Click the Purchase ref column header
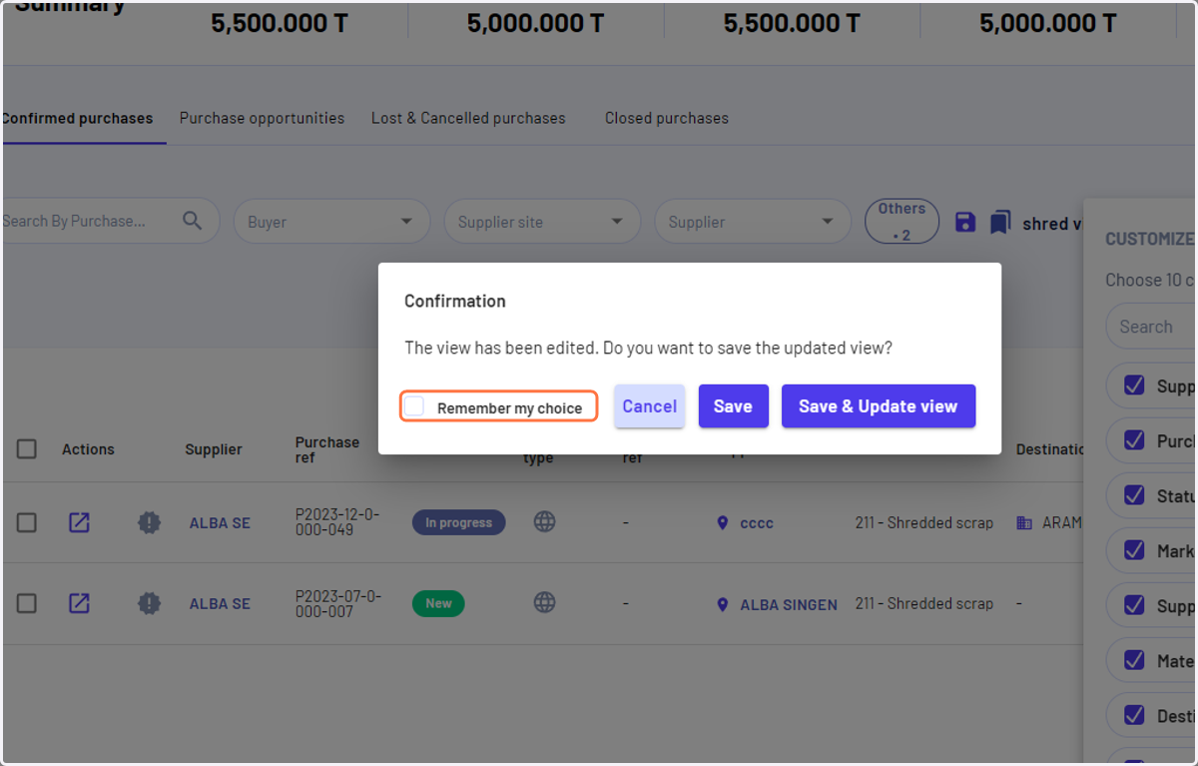 pyautogui.click(x=327, y=449)
